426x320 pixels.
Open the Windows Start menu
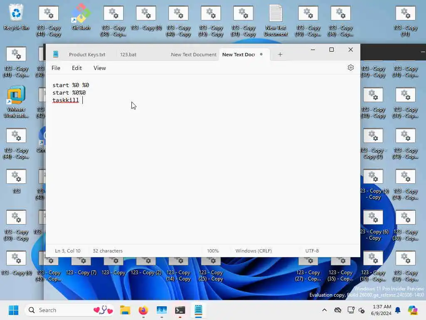click(x=13, y=310)
